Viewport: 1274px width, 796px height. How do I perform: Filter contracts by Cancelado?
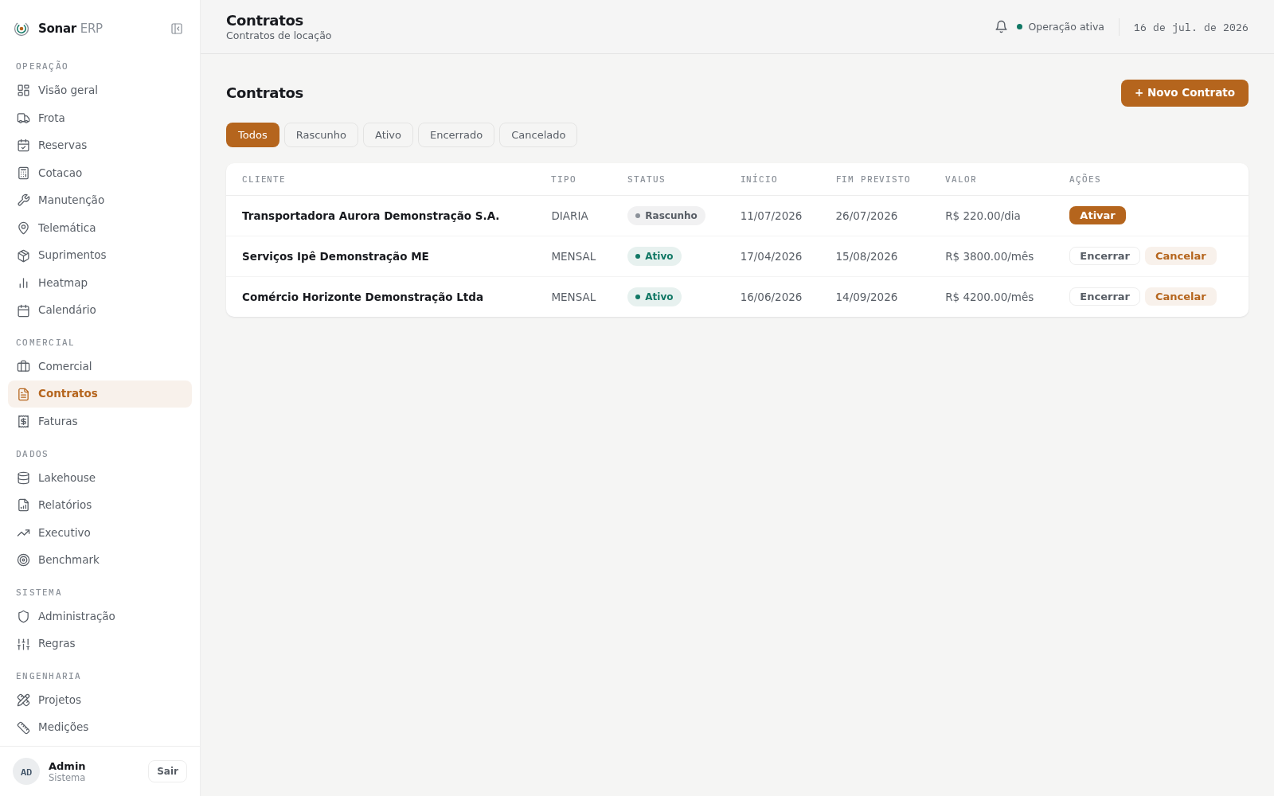(x=538, y=135)
